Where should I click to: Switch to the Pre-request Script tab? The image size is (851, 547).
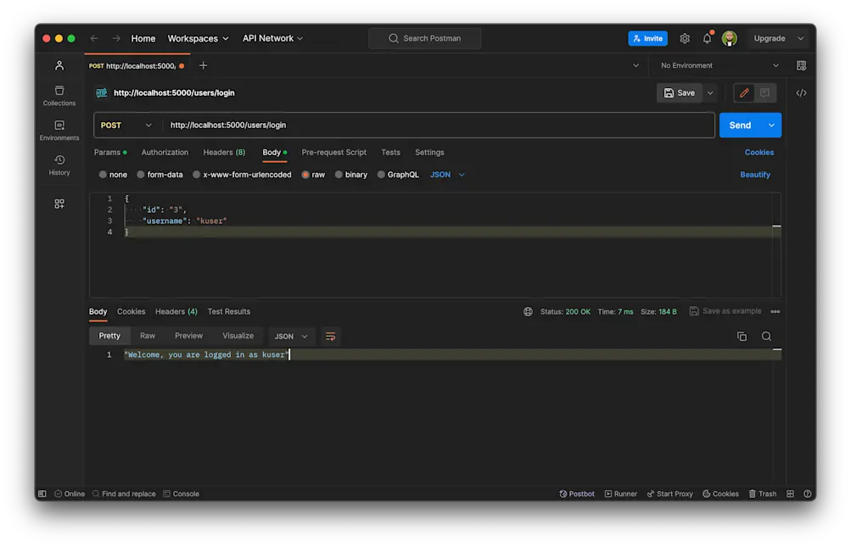click(333, 153)
